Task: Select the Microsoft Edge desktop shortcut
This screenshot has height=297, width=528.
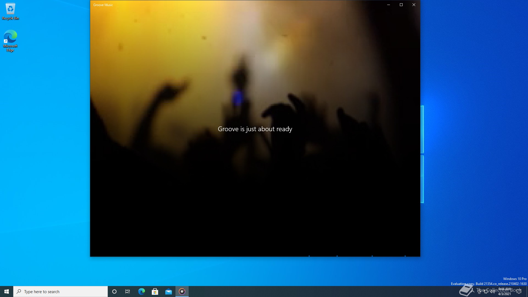Action: pos(10,41)
